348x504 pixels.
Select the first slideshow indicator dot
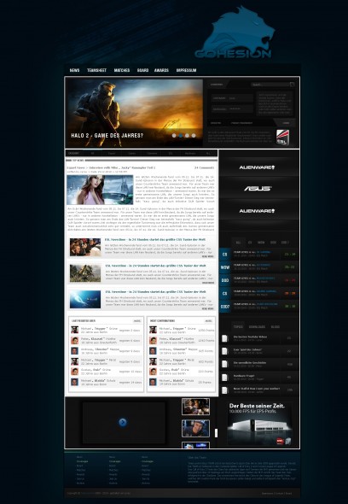point(174,136)
